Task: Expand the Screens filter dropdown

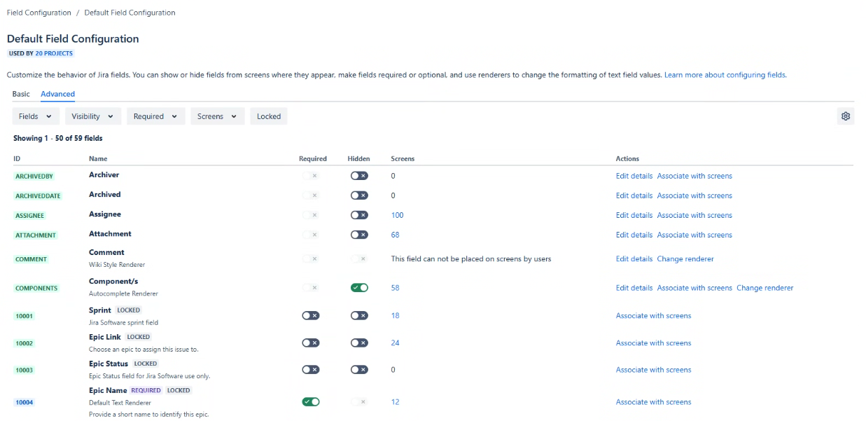Action: point(217,116)
